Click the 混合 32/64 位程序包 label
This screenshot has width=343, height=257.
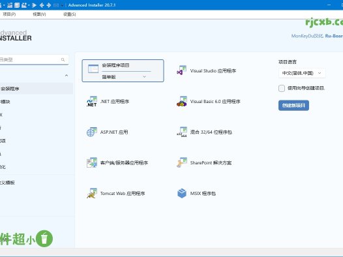[211, 132]
